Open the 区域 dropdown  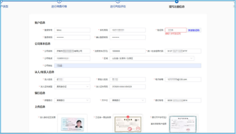pyautogui.click(x=152, y=58)
